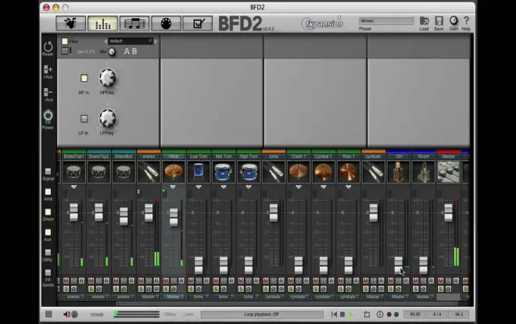Enable the LP In checkbox

pos(84,119)
